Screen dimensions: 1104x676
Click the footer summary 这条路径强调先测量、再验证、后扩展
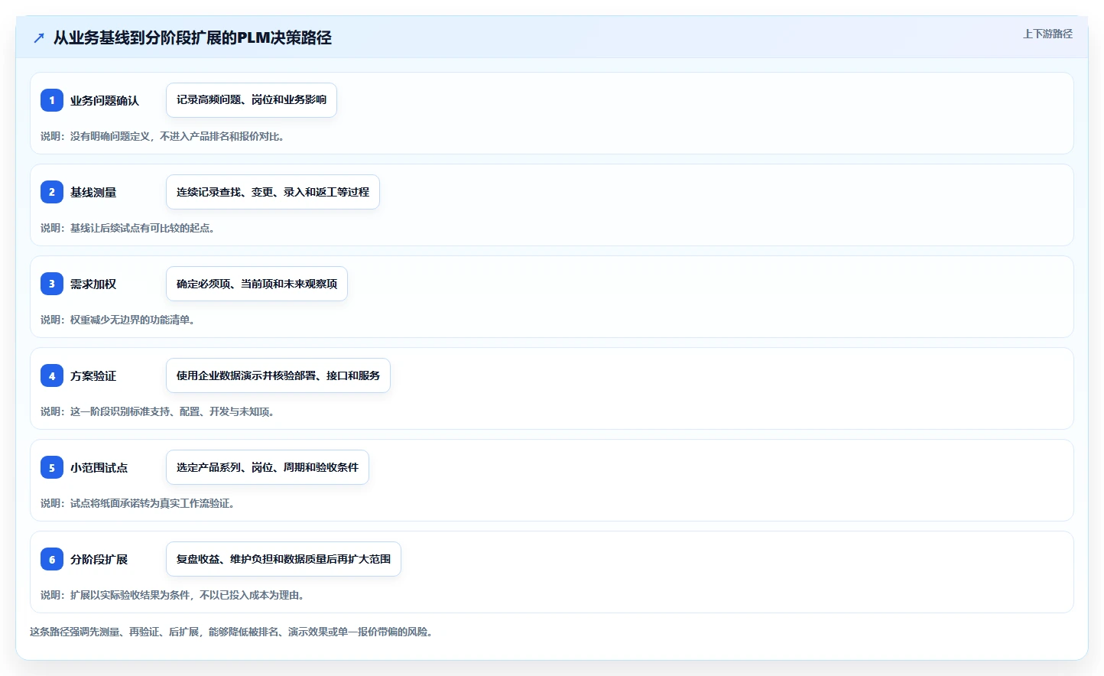[232, 632]
